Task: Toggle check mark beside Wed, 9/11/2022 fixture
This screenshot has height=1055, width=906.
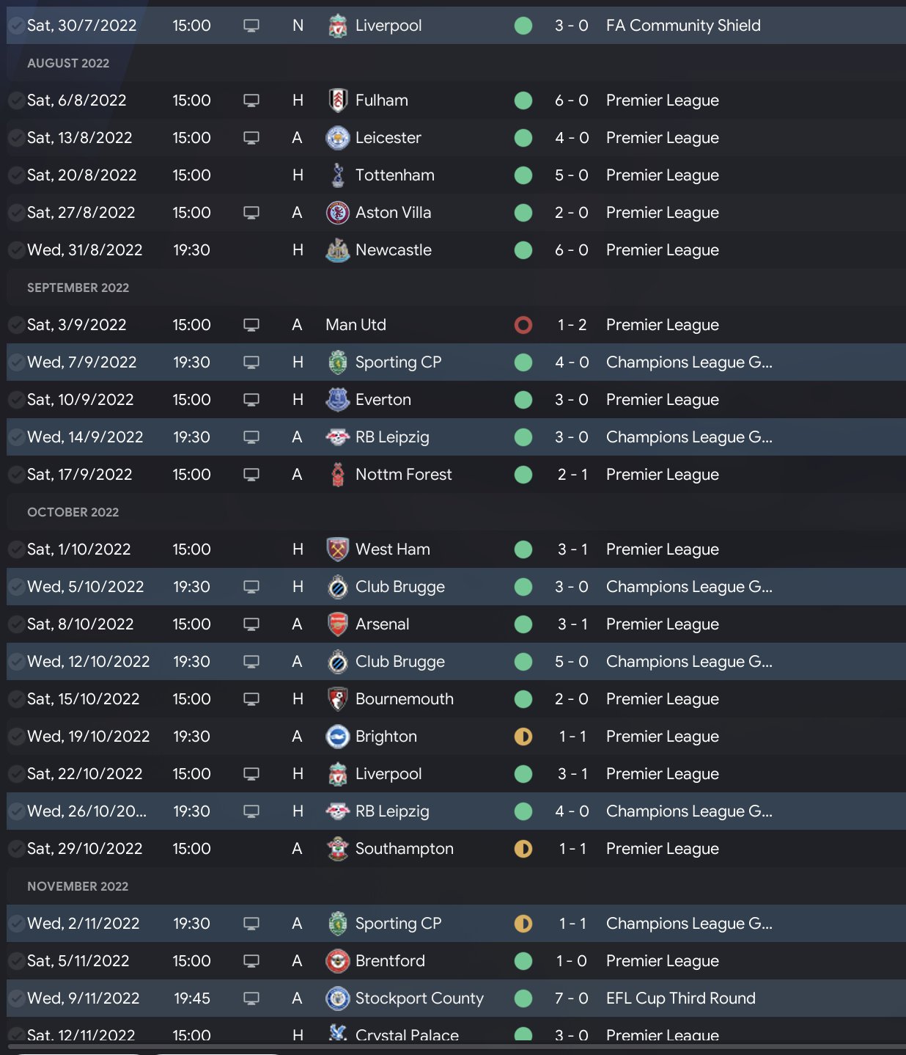Action: (15, 999)
